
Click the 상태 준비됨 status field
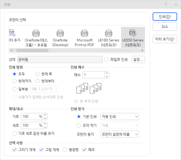60,59
